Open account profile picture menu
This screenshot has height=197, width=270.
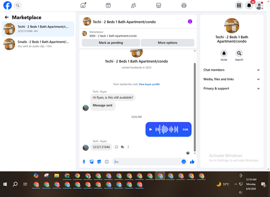point(259,5)
